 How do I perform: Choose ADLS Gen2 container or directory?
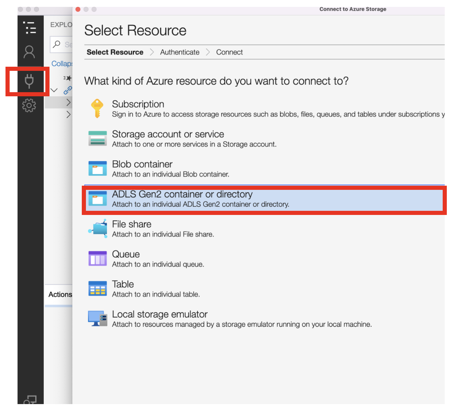(x=264, y=199)
